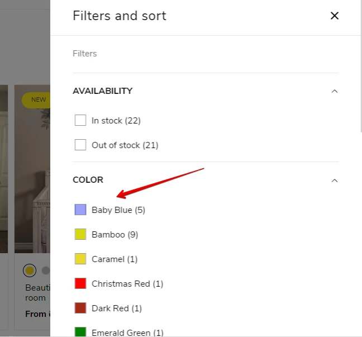This screenshot has width=362, height=337.
Task: Select the Christmas Red color swatch
Action: click(80, 283)
